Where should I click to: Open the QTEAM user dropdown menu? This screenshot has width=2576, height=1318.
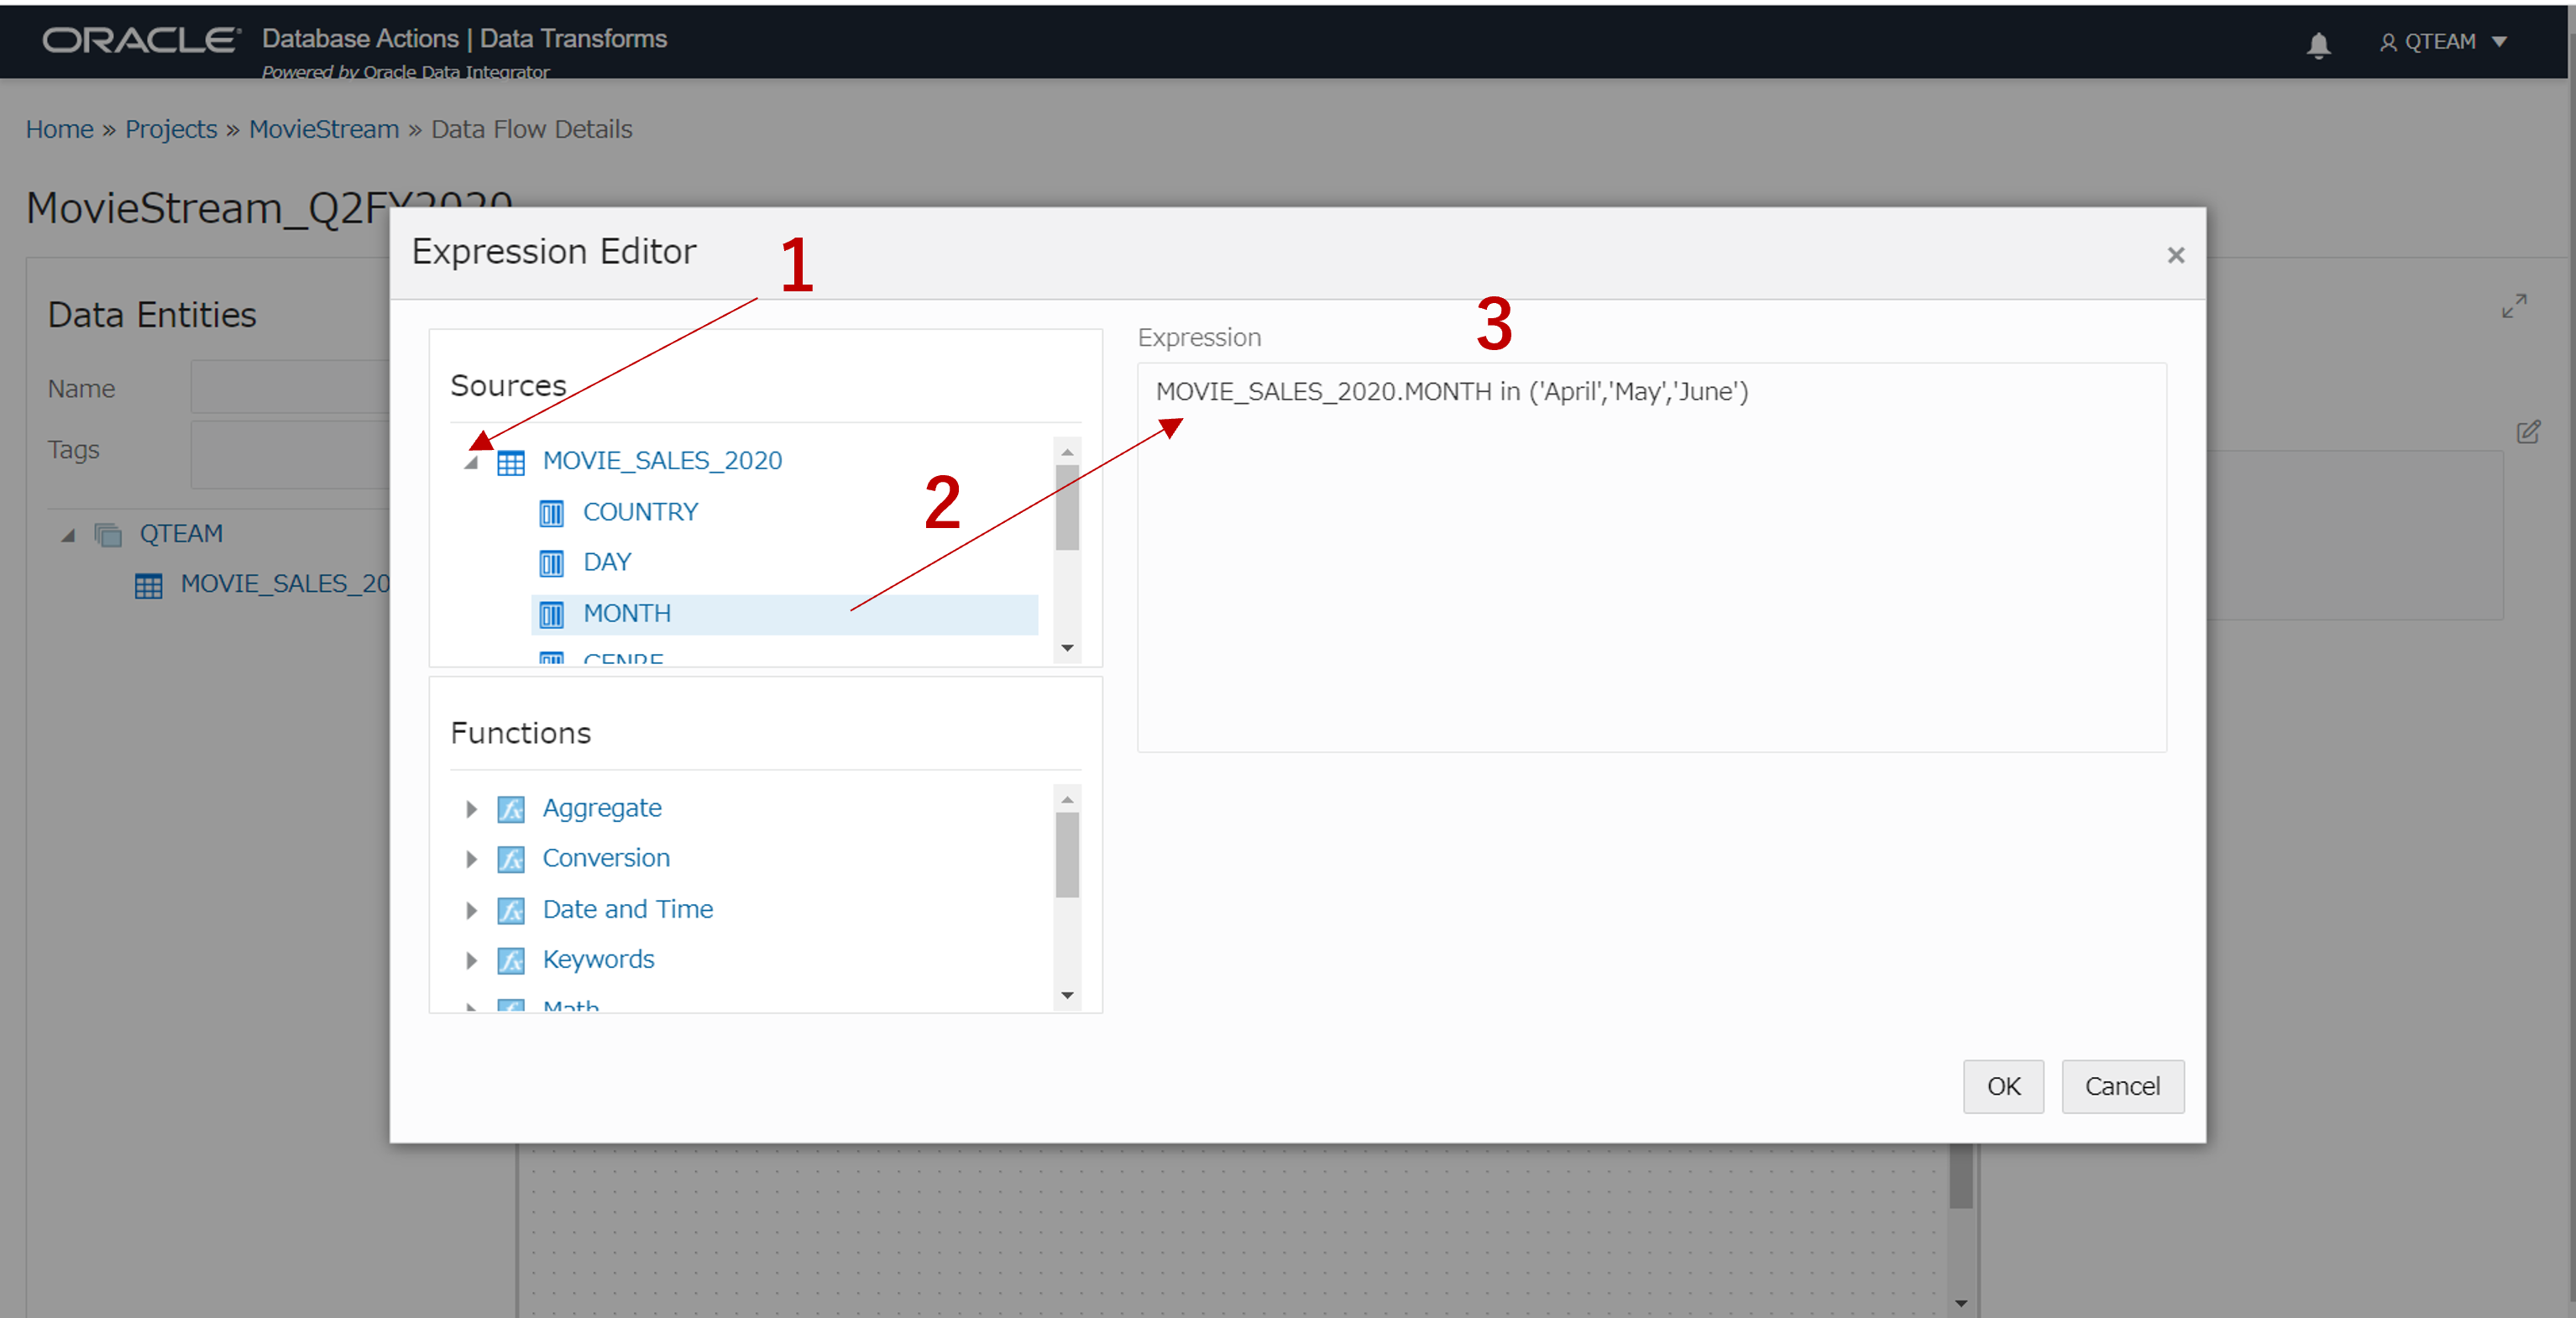pos(2442,42)
